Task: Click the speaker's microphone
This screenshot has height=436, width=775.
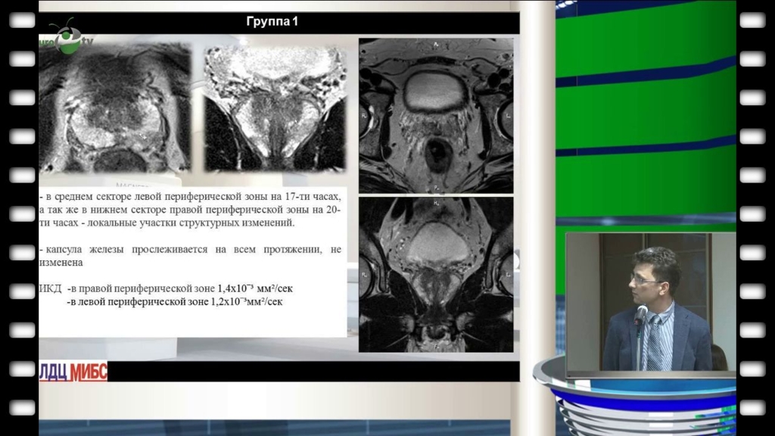Action: click(640, 316)
